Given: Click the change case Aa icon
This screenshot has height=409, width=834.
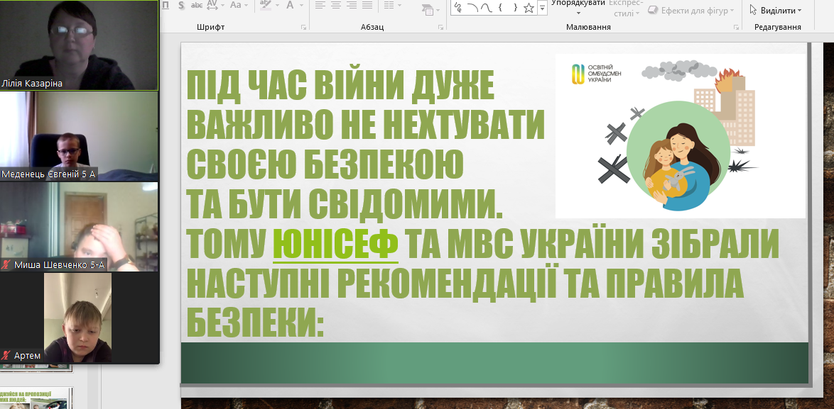Looking at the screenshot, I should click(x=235, y=5).
